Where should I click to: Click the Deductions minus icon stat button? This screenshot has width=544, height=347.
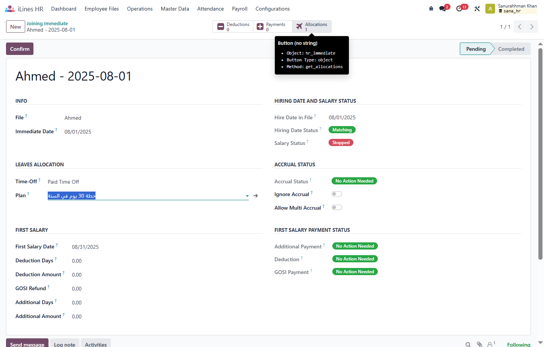233,27
